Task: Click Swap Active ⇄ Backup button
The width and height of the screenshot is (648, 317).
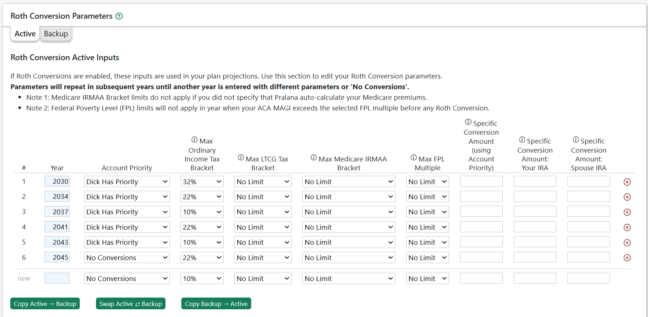Action: pyautogui.click(x=131, y=304)
